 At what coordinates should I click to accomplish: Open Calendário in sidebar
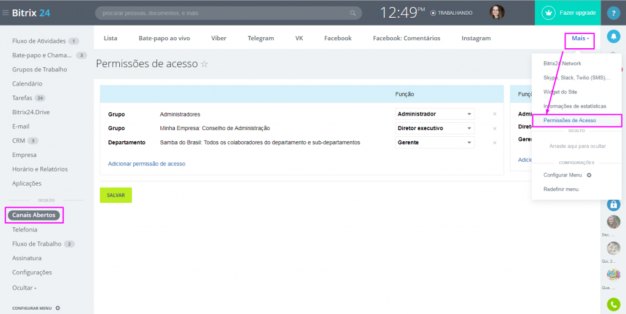[27, 84]
